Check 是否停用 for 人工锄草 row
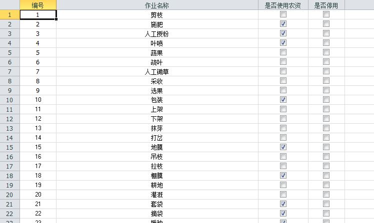374x223 pixels. pyautogui.click(x=326, y=71)
